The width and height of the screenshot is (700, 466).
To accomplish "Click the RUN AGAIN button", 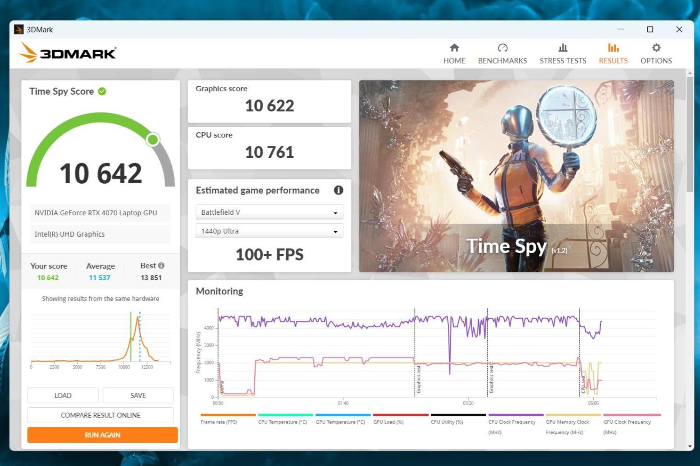I will click(103, 435).
